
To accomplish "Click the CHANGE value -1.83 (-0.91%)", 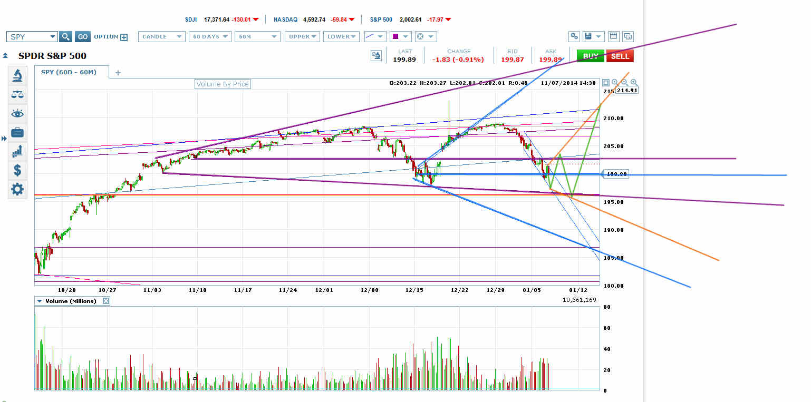I will click(x=458, y=60).
